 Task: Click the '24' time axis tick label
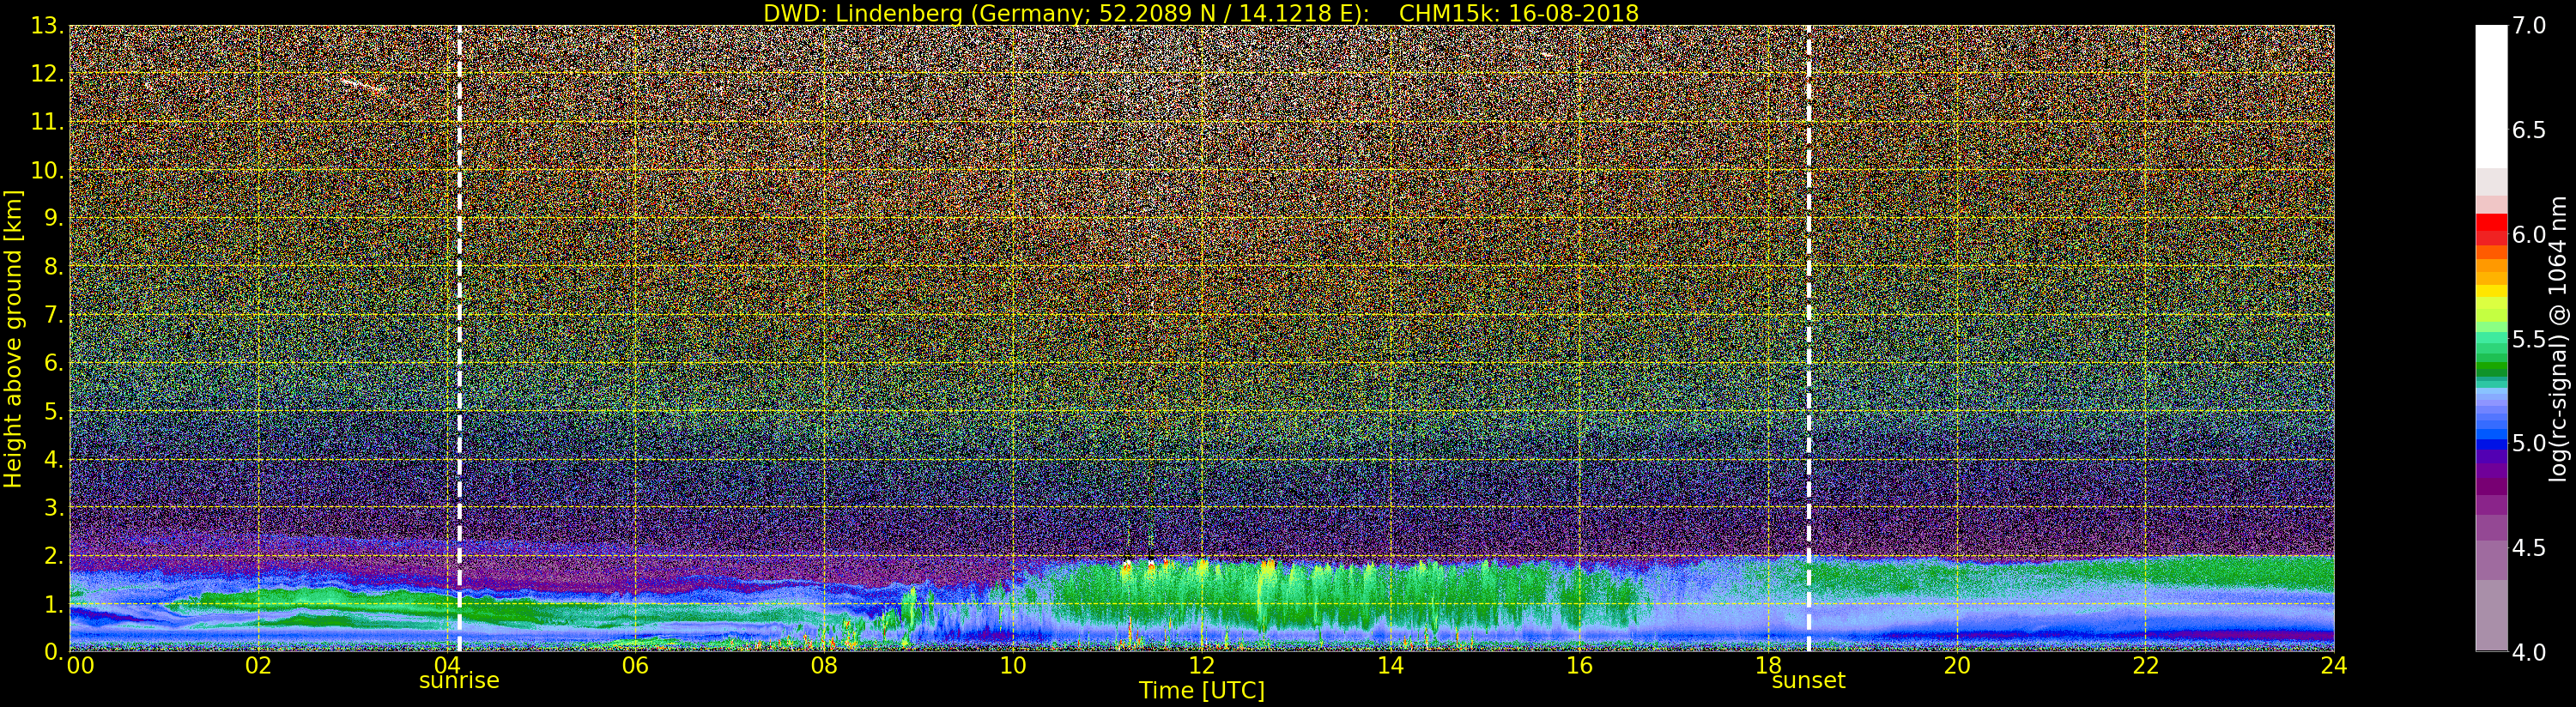tap(2334, 666)
